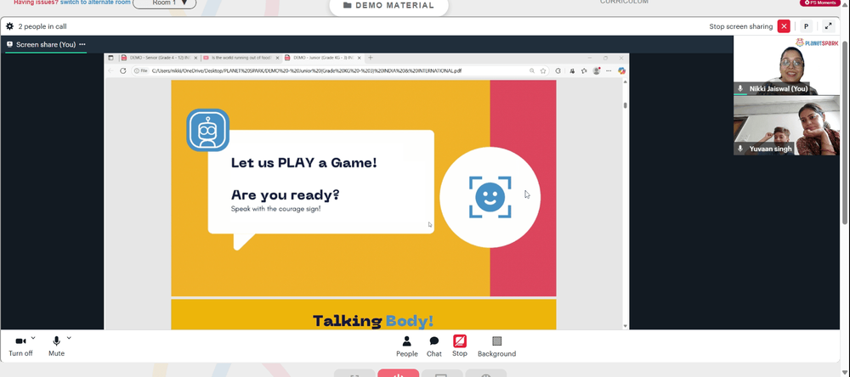
Task: Open the Chat panel
Action: [434, 346]
